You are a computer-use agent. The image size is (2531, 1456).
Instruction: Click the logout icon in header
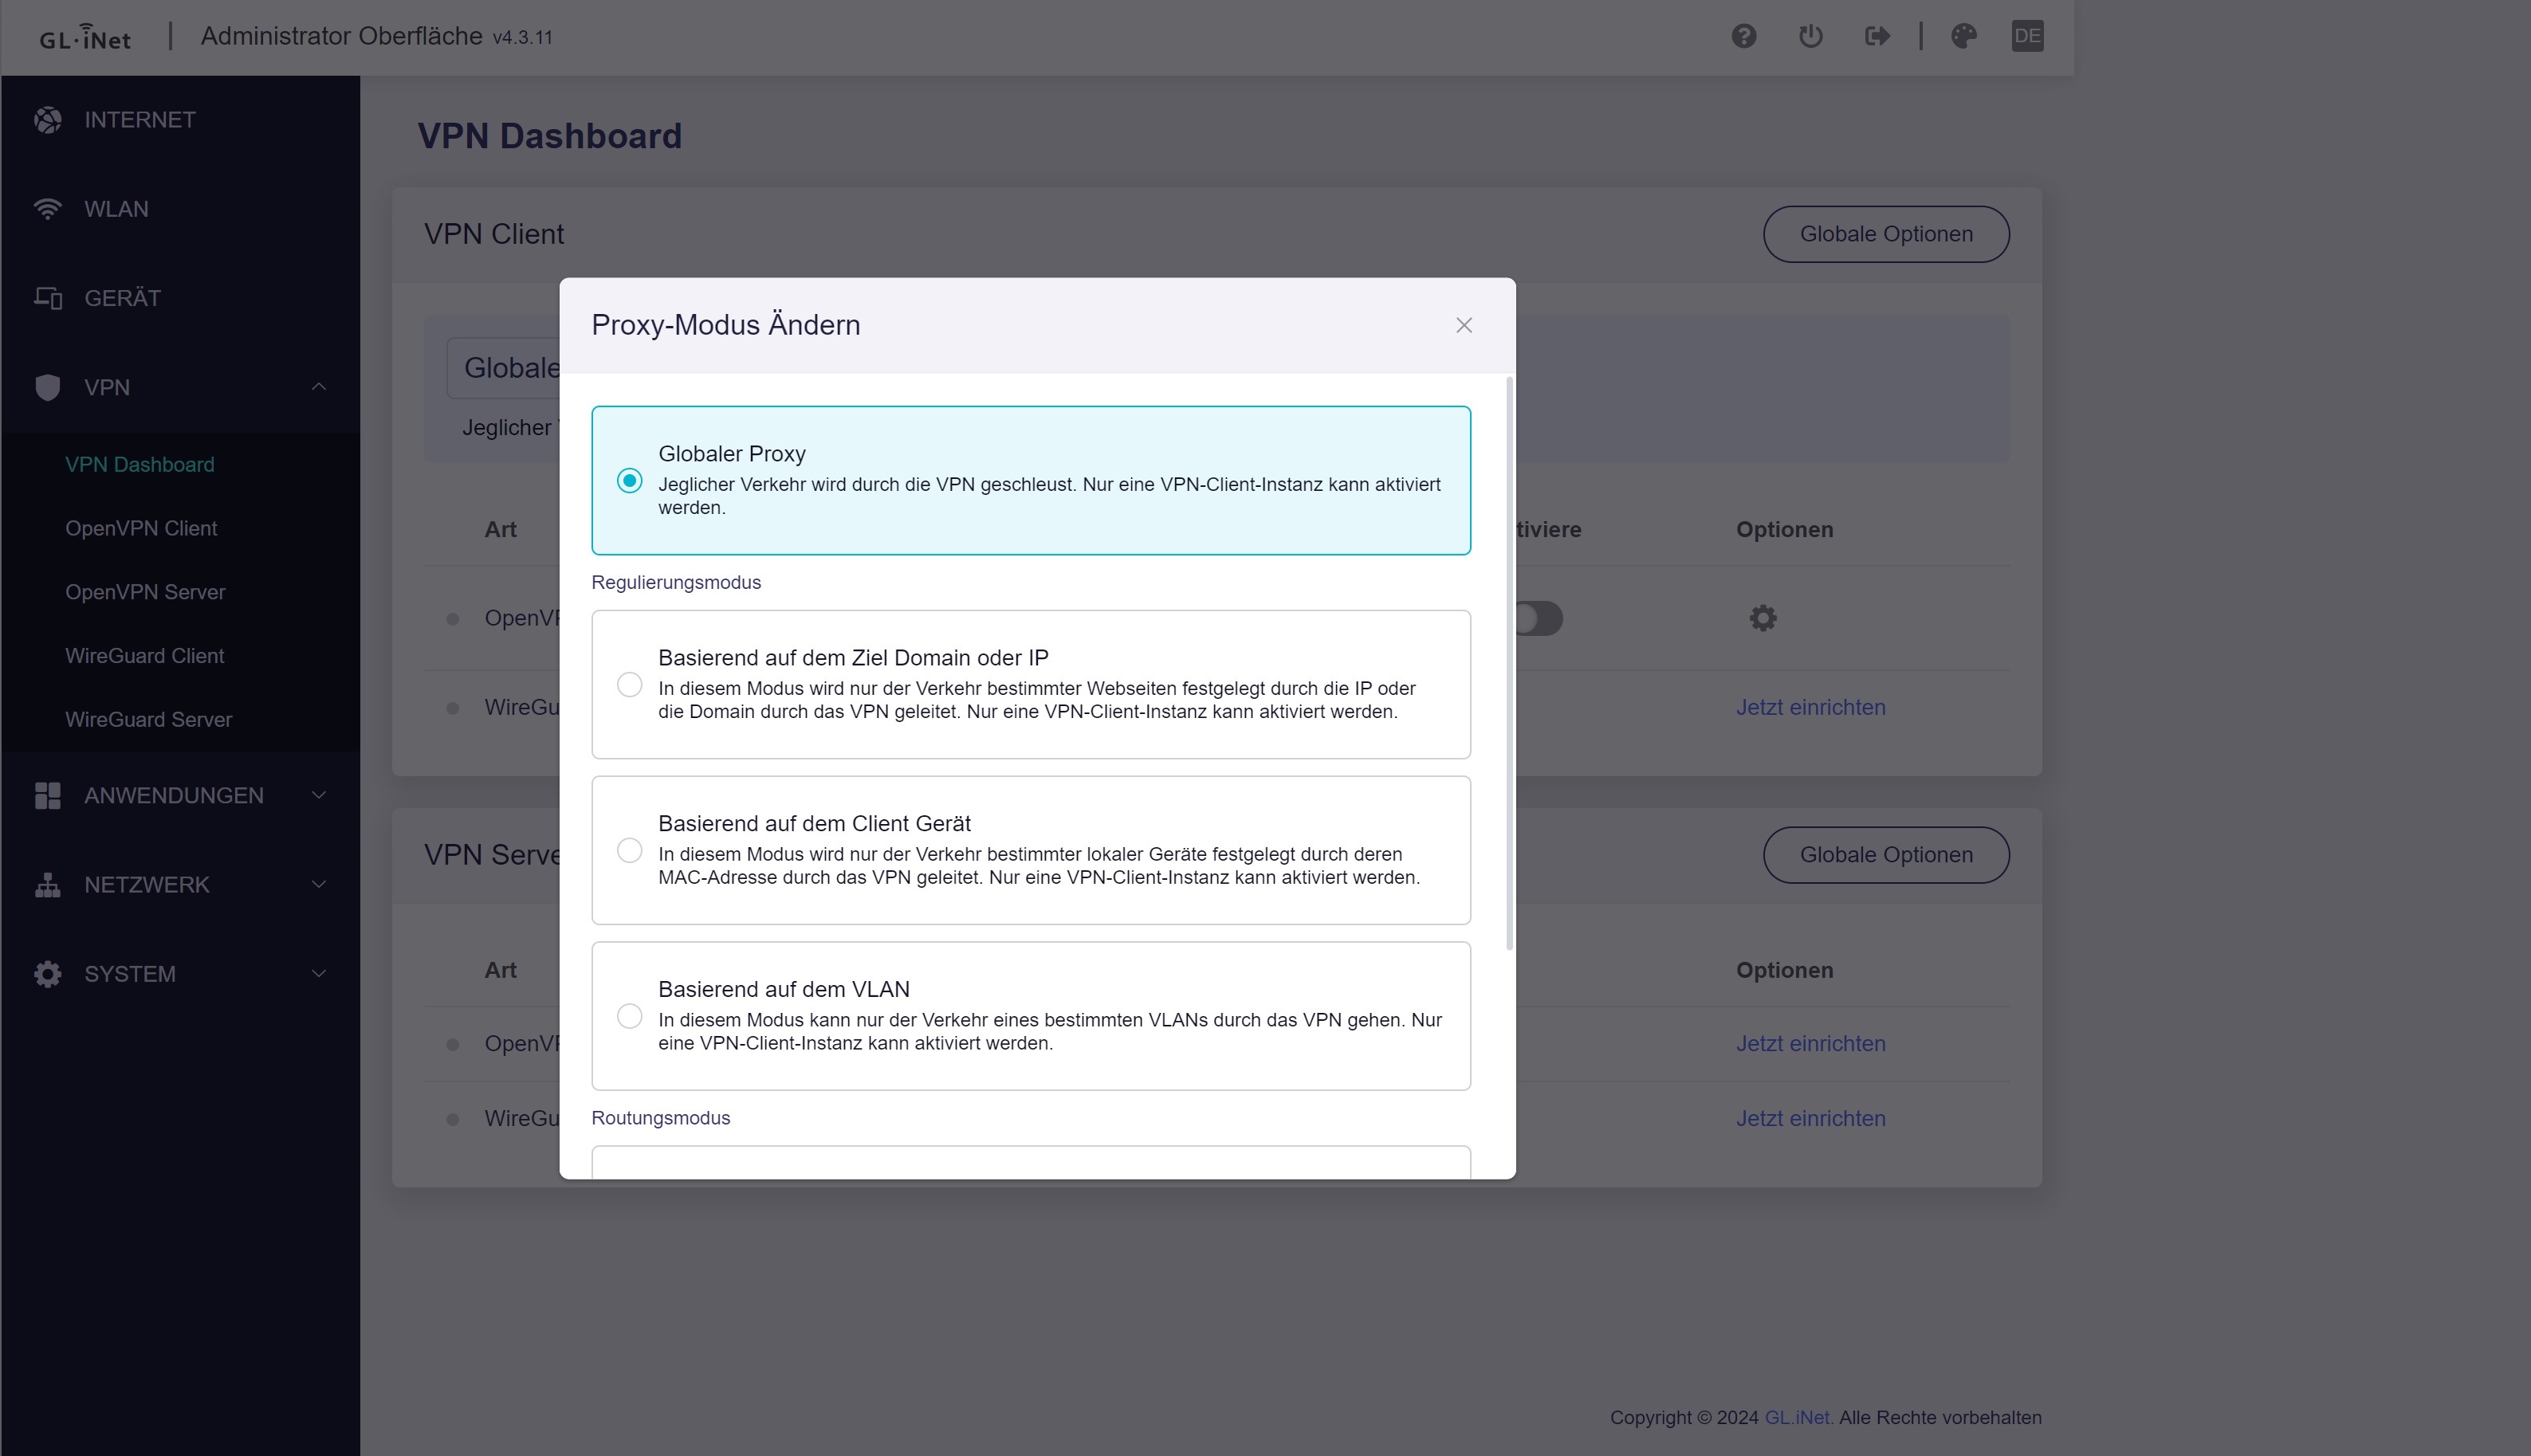tap(1877, 37)
